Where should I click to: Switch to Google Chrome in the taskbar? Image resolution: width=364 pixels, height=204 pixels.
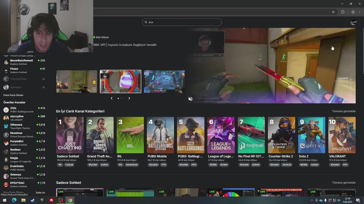70,200
